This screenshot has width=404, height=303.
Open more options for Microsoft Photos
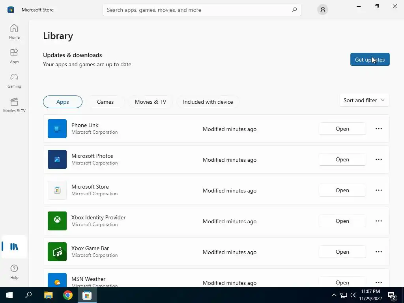378,159
